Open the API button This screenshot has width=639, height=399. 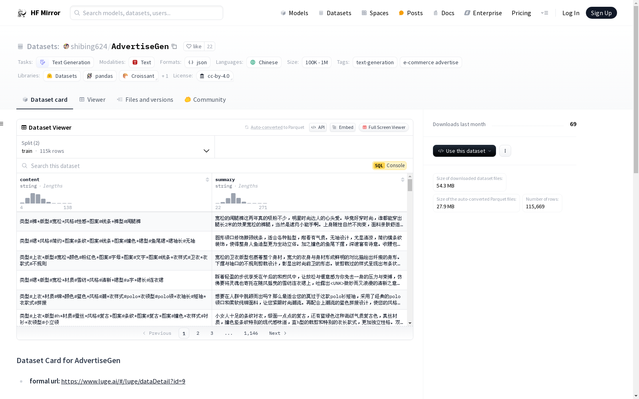click(x=318, y=127)
